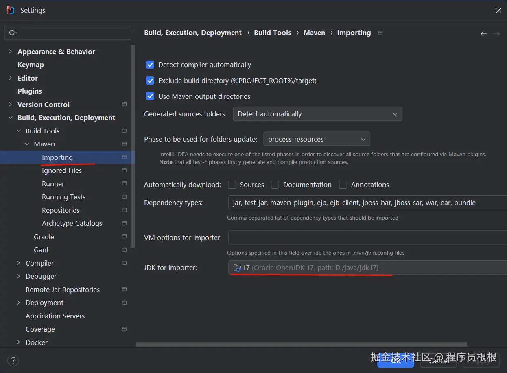
Task: Click project-level icon on Ignored Files row
Action: [x=124, y=170]
